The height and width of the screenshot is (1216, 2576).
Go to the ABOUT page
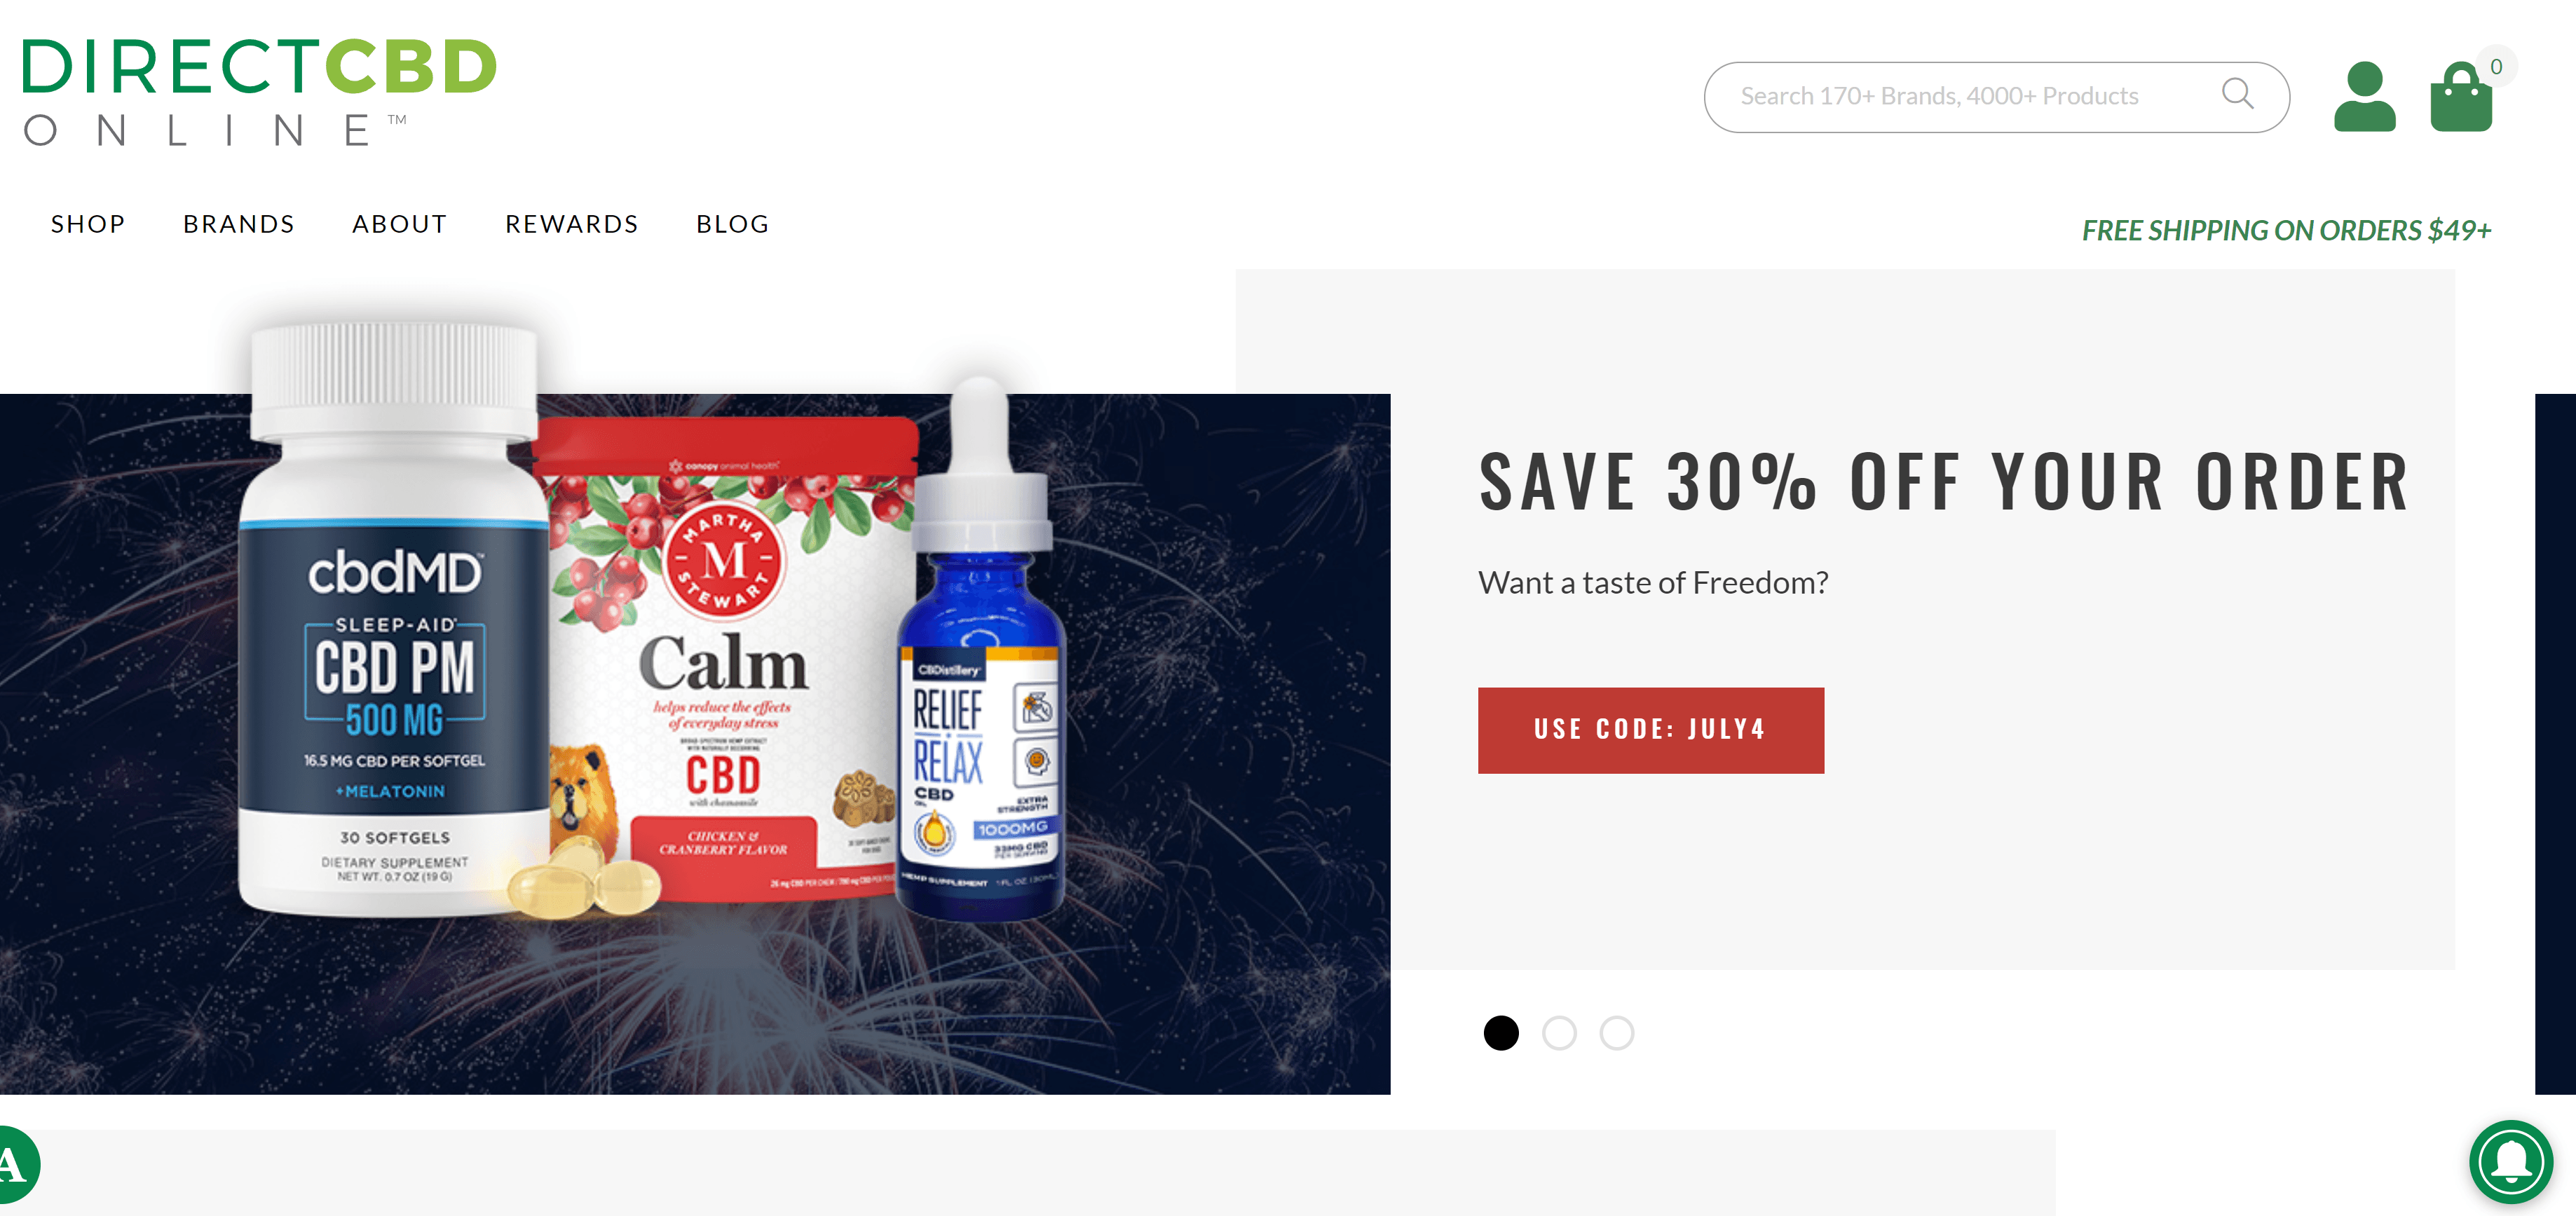(x=399, y=224)
